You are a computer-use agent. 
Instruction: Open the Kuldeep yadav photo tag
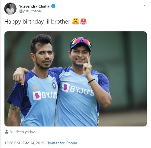(x=22, y=132)
